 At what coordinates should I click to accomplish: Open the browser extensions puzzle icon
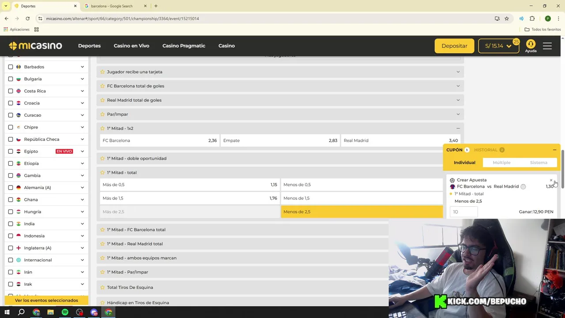point(532,19)
